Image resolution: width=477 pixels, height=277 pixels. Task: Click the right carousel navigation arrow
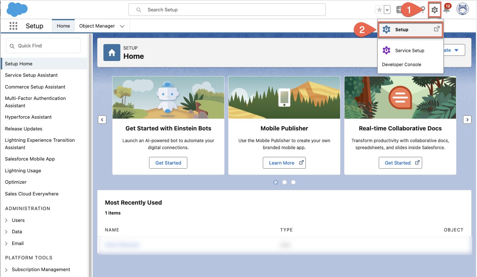[x=467, y=119]
